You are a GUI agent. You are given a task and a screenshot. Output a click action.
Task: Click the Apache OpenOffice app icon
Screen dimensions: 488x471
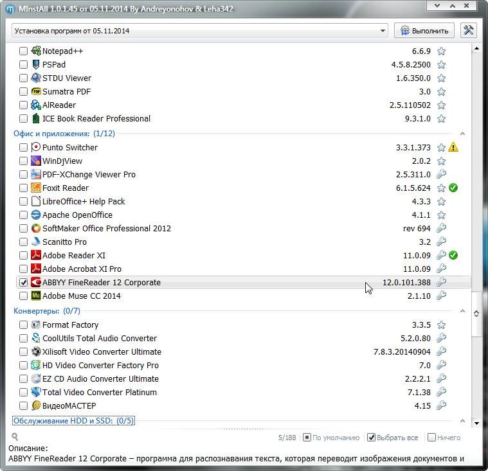[x=36, y=215]
